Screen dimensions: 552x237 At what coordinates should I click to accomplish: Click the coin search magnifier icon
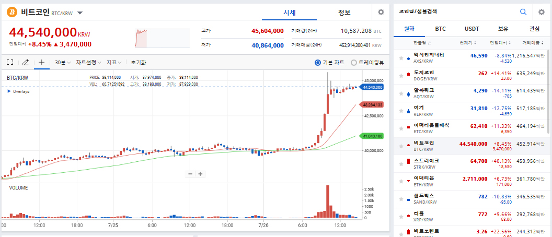[523, 12]
